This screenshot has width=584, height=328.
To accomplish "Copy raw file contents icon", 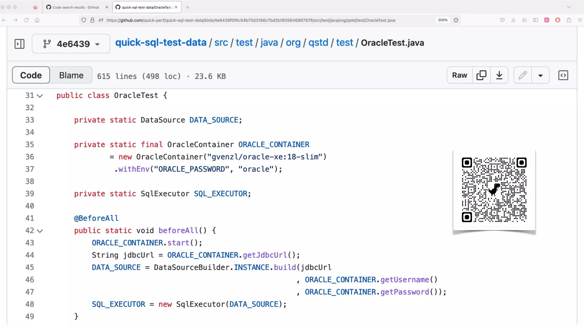I will tap(481, 75).
